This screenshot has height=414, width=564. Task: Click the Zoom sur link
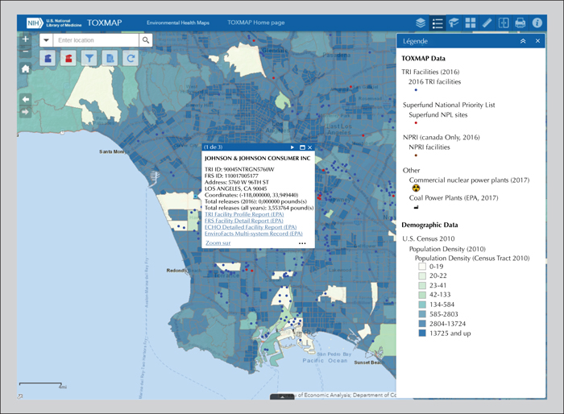coord(218,243)
